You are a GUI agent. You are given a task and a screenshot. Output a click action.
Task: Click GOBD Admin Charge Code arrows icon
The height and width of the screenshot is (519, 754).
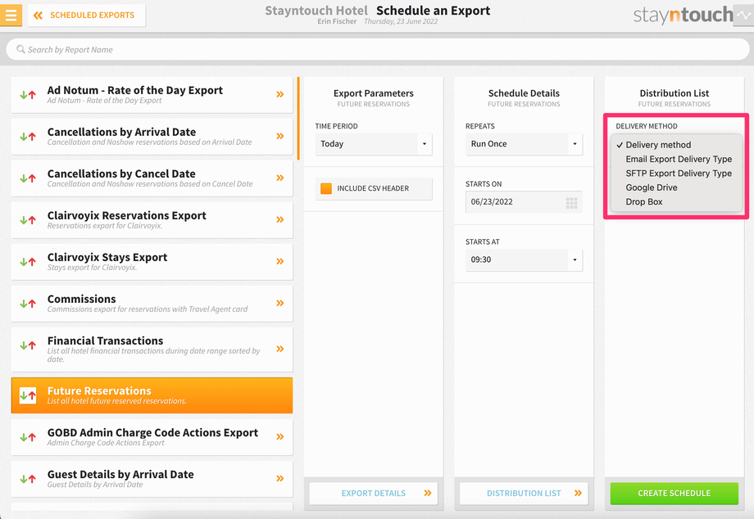tap(28, 437)
